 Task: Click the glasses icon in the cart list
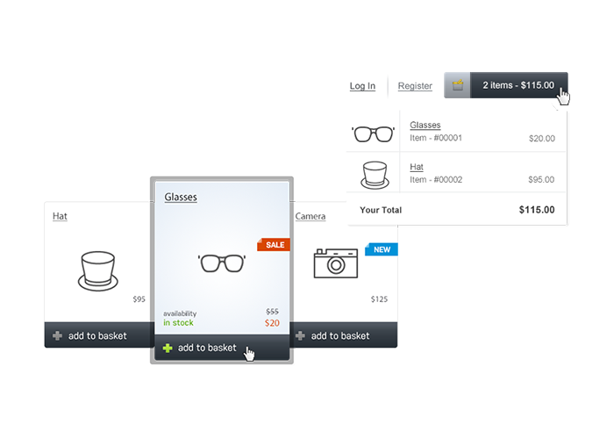coord(373,133)
